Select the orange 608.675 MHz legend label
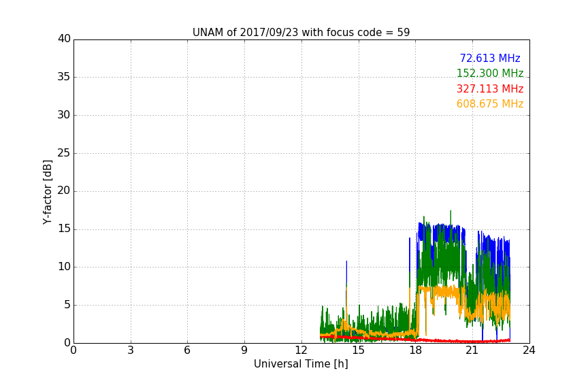588x392 pixels. (490, 103)
